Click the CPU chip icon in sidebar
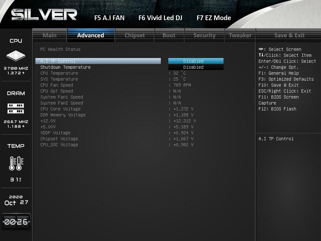Screen dimensions: 321x241 pos(16,56)
